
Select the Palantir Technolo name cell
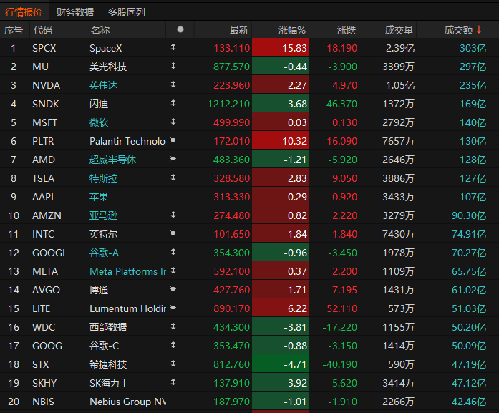pyautogui.click(x=127, y=141)
